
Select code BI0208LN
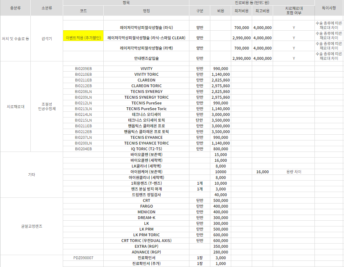83,92
